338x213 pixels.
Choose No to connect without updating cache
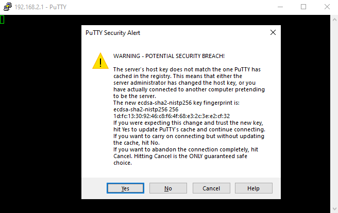coord(168,188)
